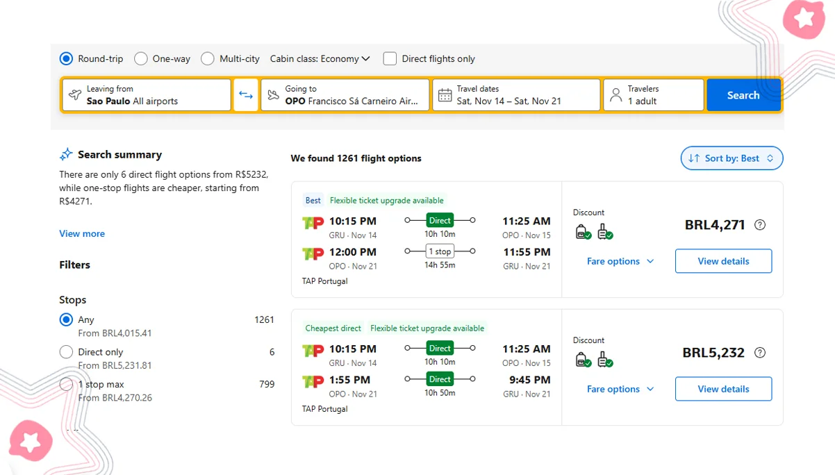
Task: Select Multi-city trip option
Action: tap(207, 59)
